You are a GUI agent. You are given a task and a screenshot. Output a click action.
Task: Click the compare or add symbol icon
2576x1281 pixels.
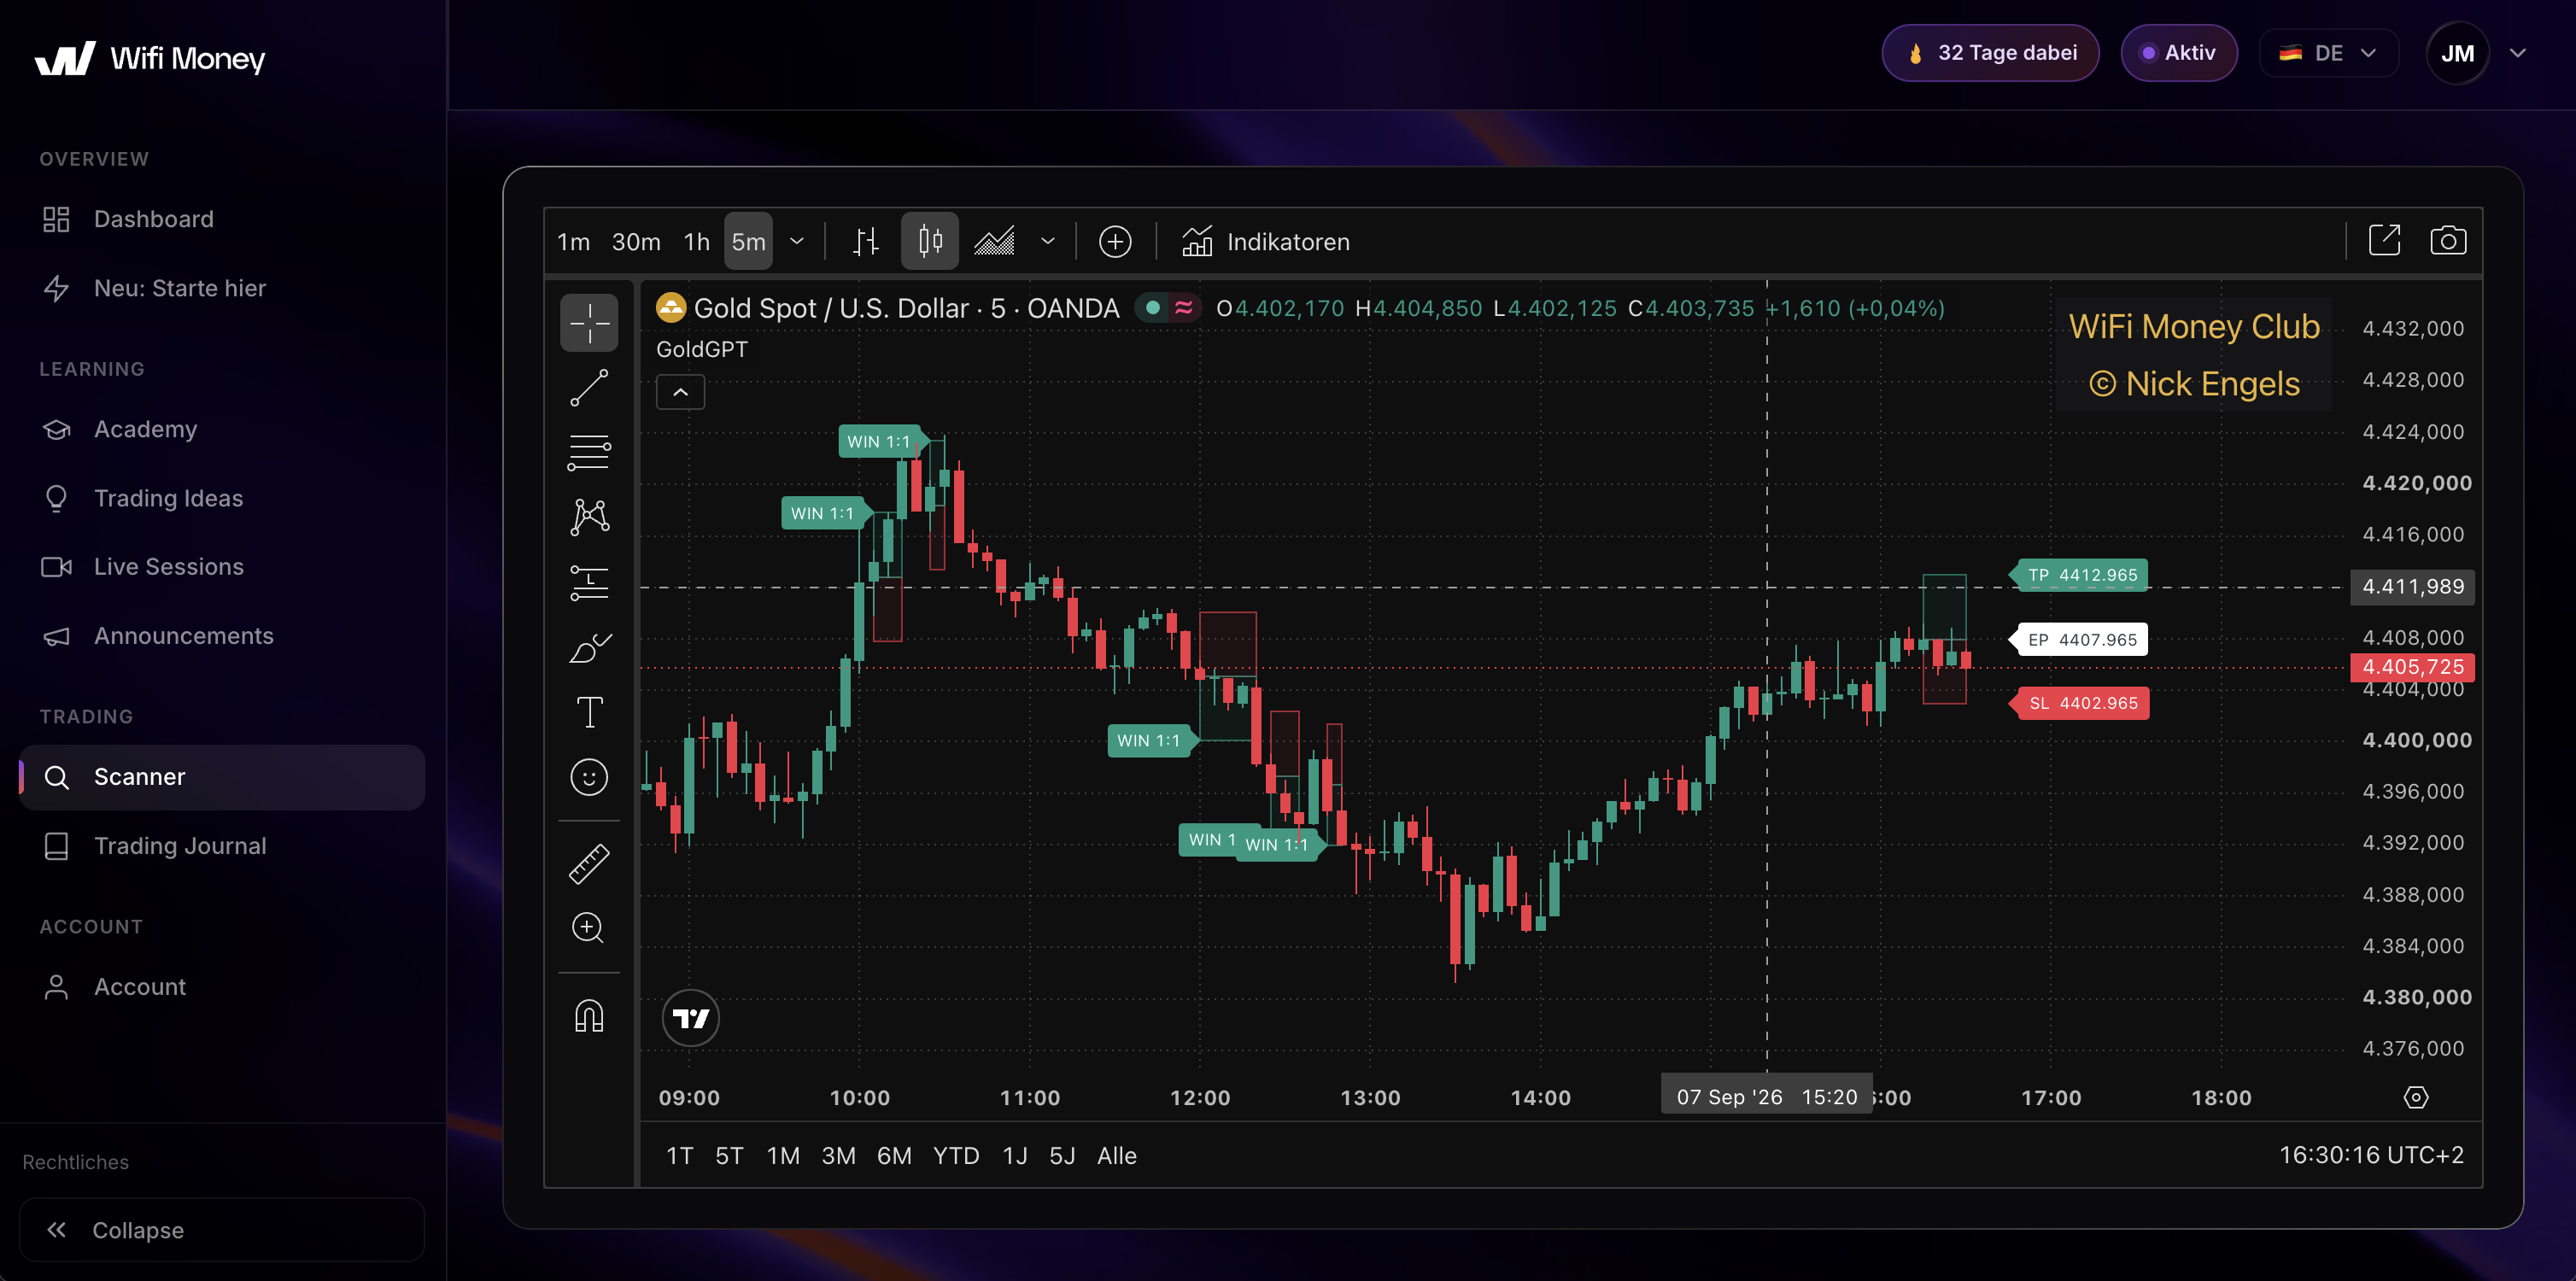click(1115, 241)
